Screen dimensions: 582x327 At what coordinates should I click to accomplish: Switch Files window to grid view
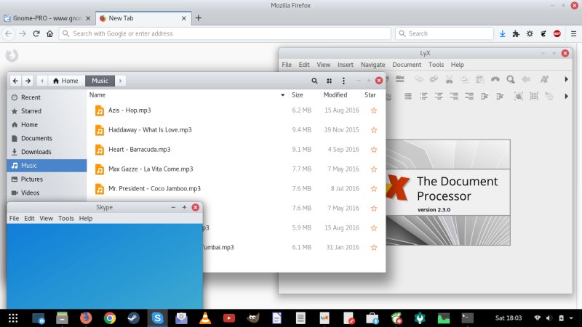click(x=329, y=81)
